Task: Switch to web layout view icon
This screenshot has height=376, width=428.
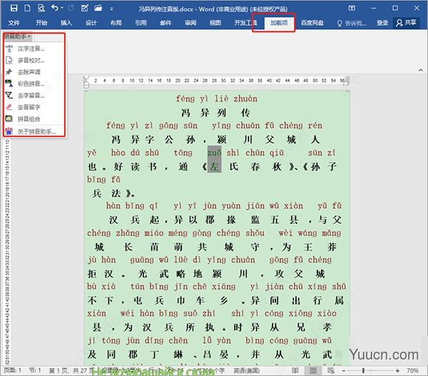Action: point(331,370)
